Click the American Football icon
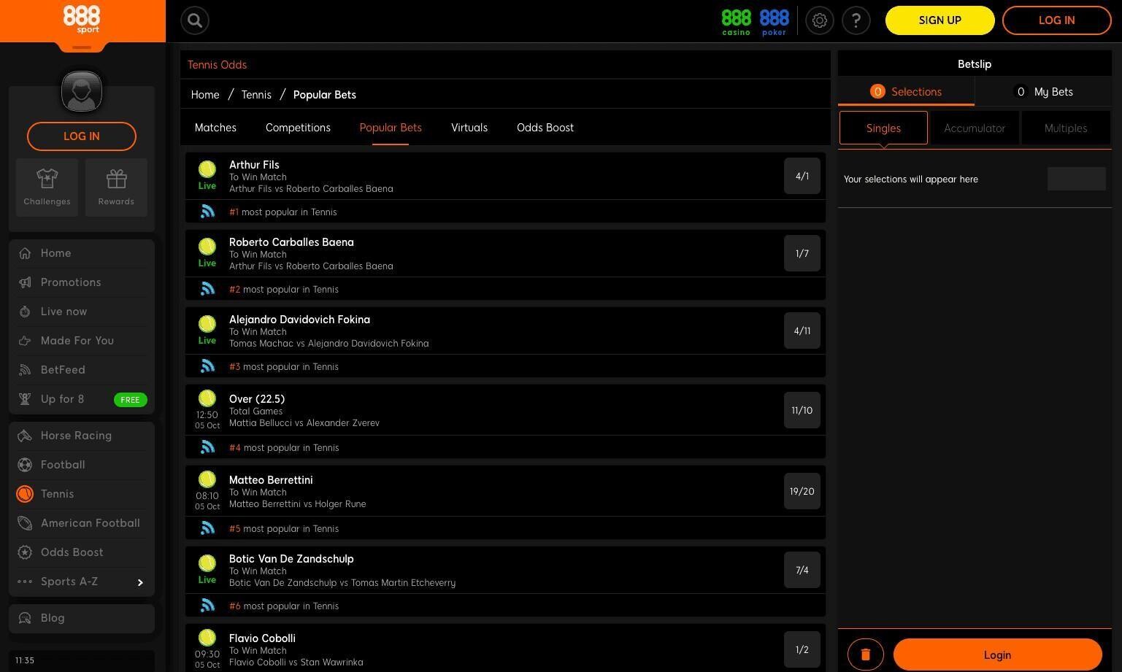Image resolution: width=1122 pixels, height=672 pixels. click(x=25, y=523)
